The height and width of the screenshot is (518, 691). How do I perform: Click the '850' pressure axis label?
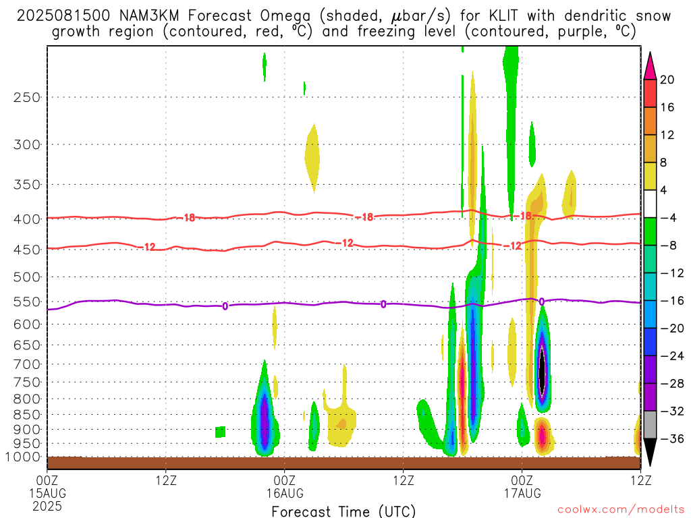[x=27, y=415]
